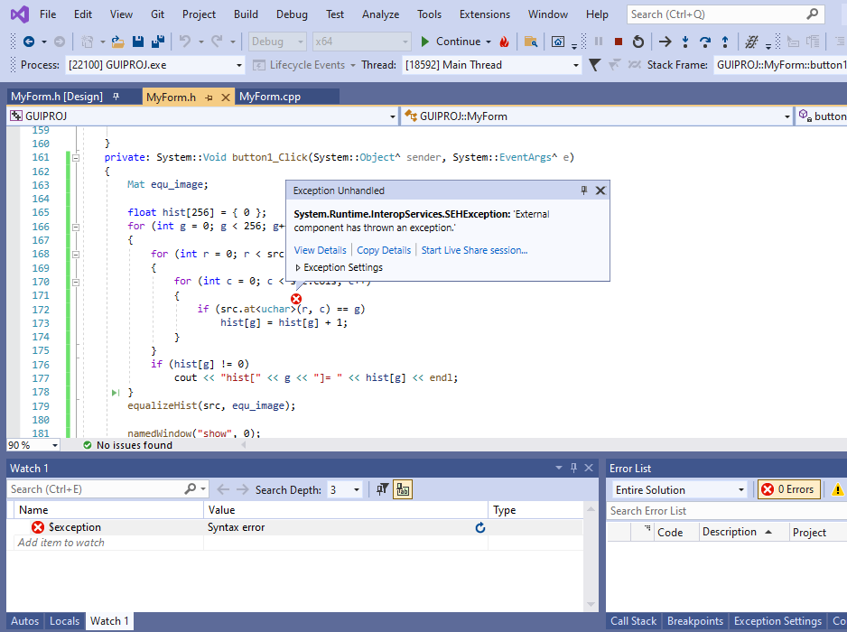Open the Process dropdown for GUIPROJ.exe
The width and height of the screenshot is (847, 632).
(x=238, y=65)
